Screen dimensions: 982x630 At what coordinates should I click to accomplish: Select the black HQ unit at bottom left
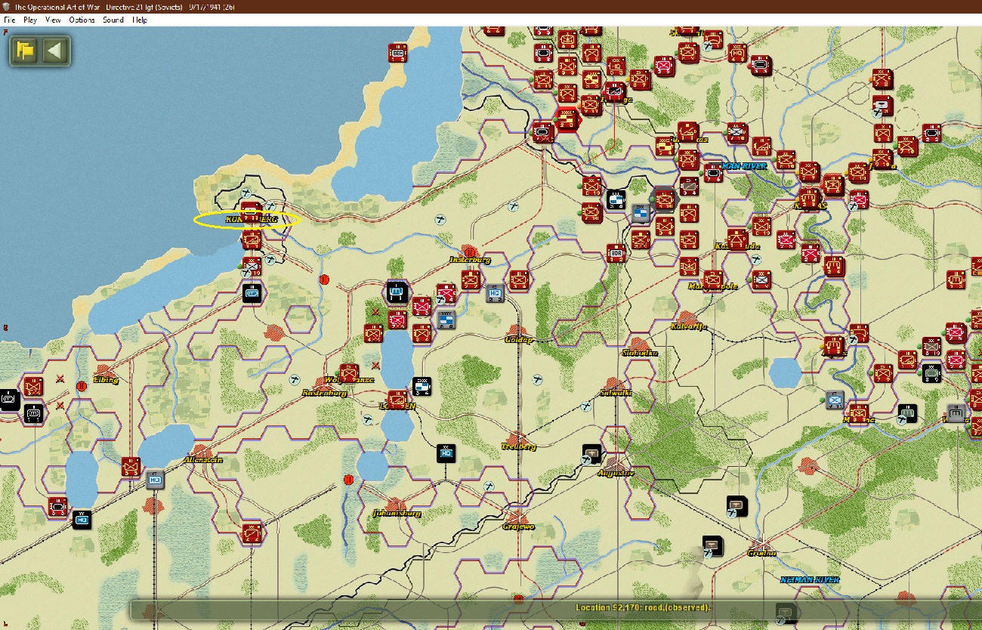pos(82,519)
